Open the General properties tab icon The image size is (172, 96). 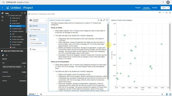[x=3, y=55]
